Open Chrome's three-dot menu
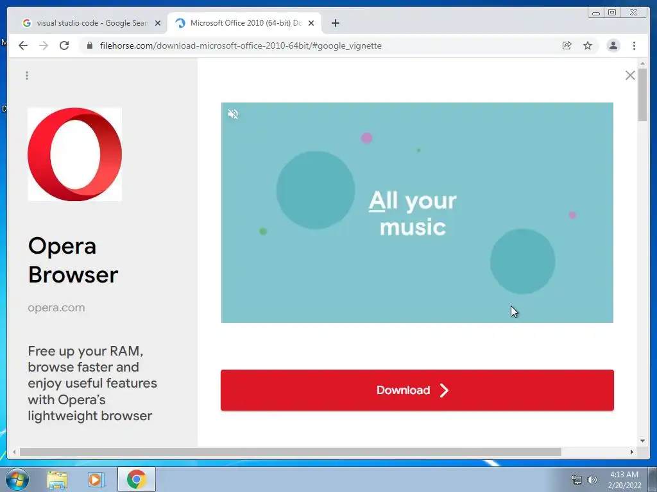The image size is (657, 492). 634,45
